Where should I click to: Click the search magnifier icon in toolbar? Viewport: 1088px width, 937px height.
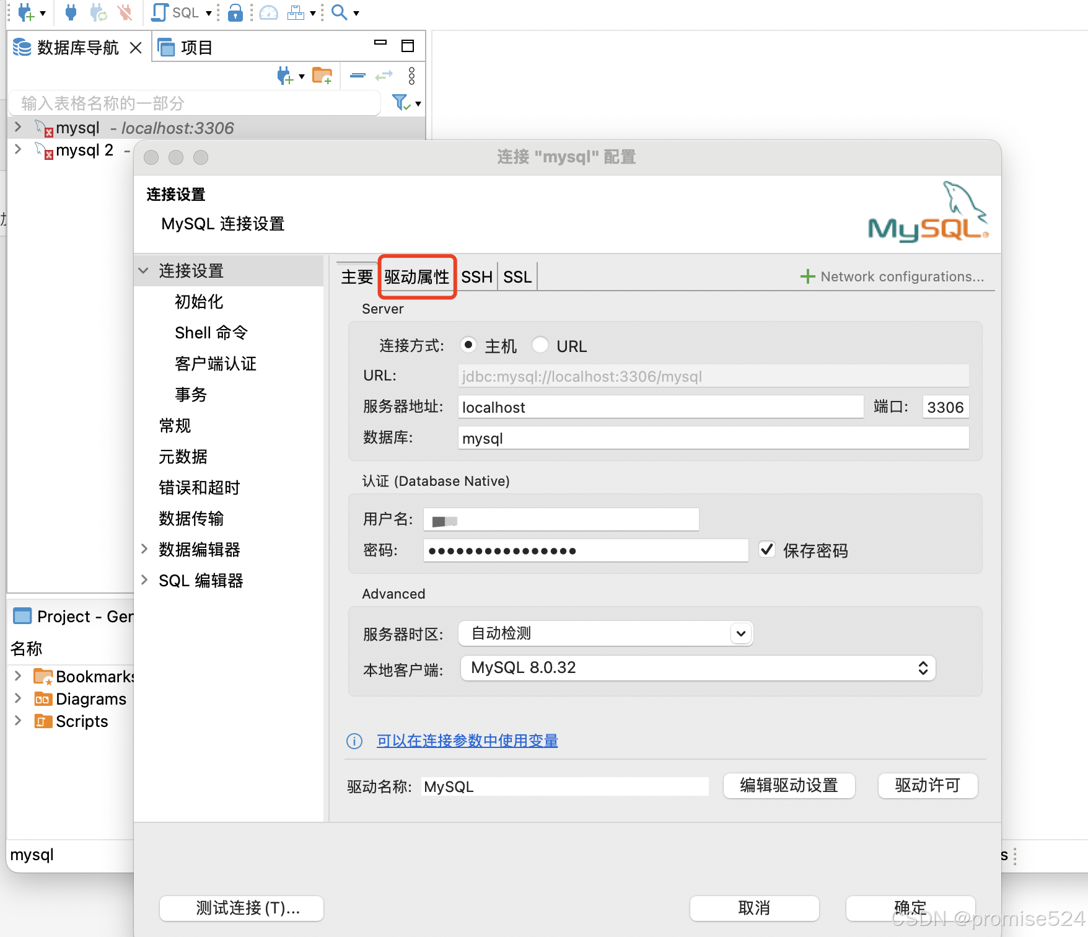coord(339,12)
